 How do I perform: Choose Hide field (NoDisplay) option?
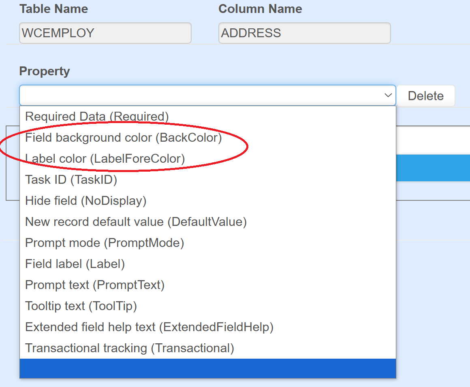(x=86, y=201)
